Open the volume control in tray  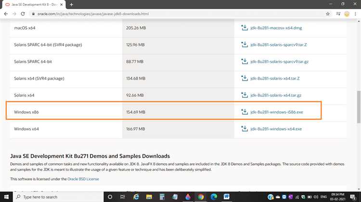(x=316, y=197)
